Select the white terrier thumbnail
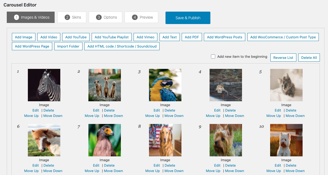Image resolution: width=328 pixels, height=175 pixels. [x=286, y=140]
